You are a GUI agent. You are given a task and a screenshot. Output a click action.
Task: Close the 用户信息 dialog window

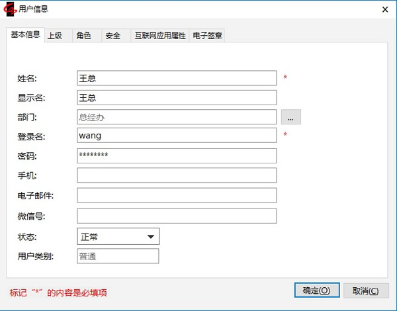(x=384, y=9)
